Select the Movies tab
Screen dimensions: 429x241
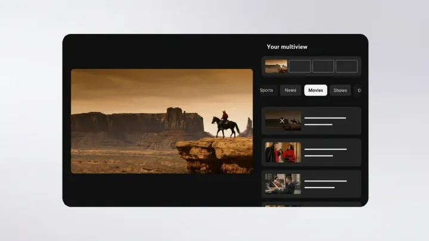pos(315,90)
